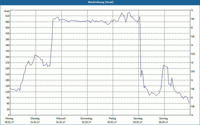Select the 420 tick label
The width and height of the screenshot is (200, 125).
point(7,33)
